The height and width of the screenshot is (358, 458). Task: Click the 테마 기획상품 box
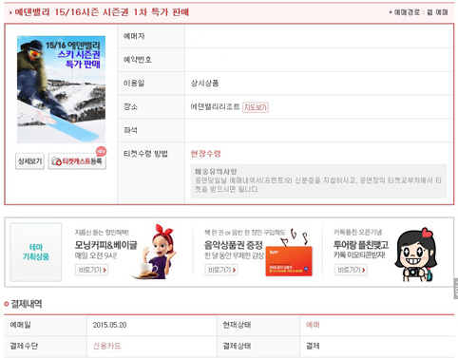[x=36, y=253]
